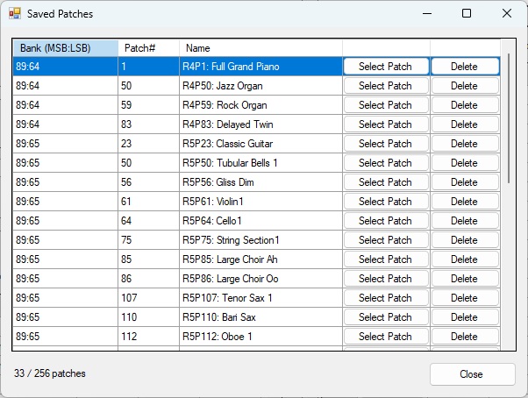The height and width of the screenshot is (398, 528).
Task: Select Patch for R4P50: Jazz Organ
Action: pyautogui.click(x=386, y=86)
